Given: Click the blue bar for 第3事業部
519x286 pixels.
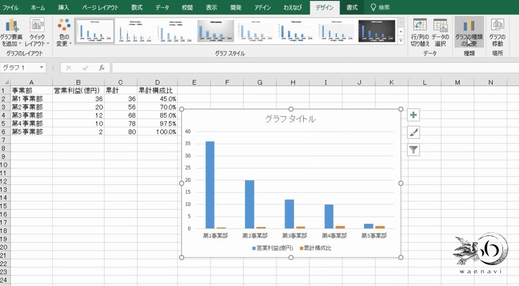Looking at the screenshot, I should [289, 214].
